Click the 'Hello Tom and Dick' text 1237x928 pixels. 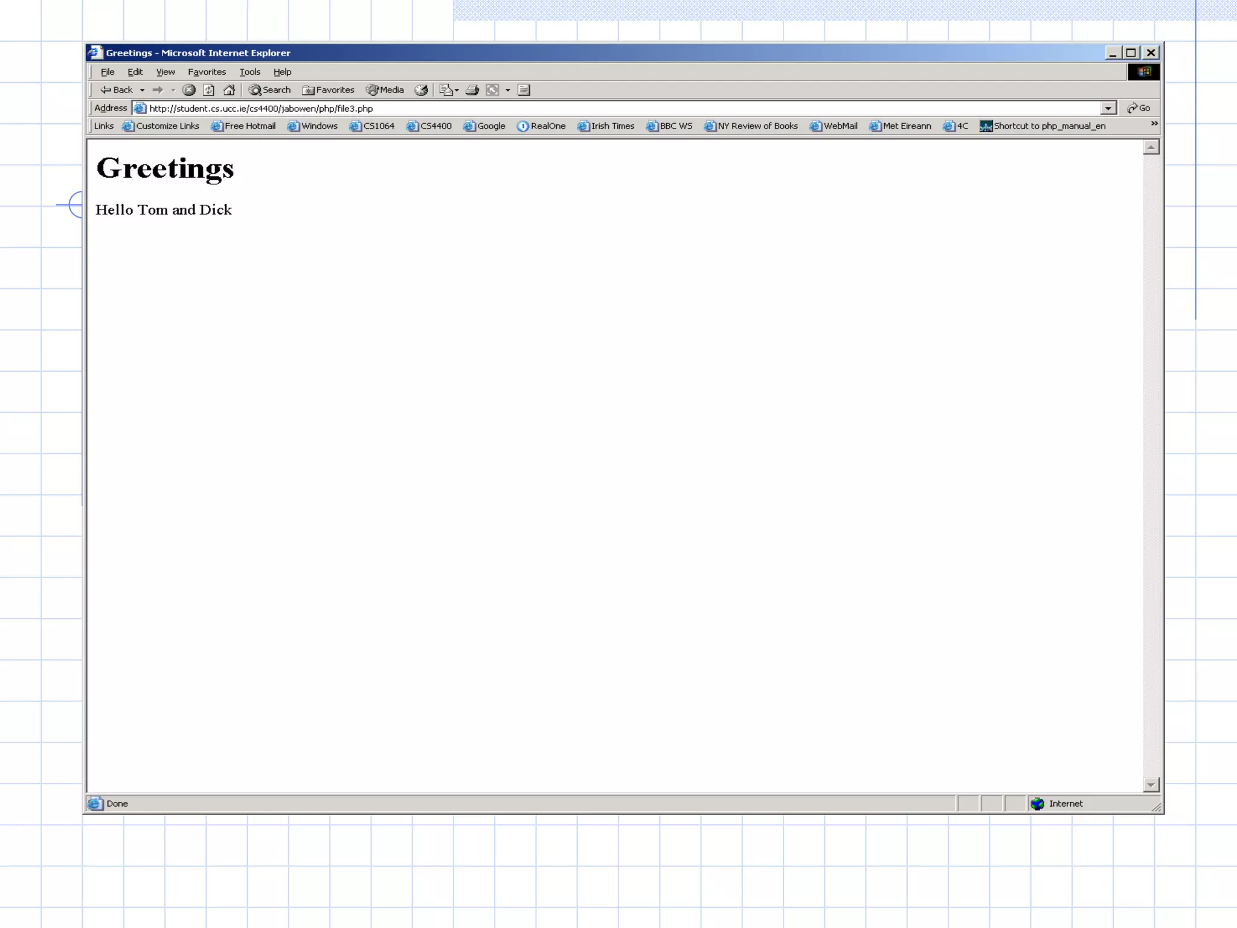click(x=164, y=210)
